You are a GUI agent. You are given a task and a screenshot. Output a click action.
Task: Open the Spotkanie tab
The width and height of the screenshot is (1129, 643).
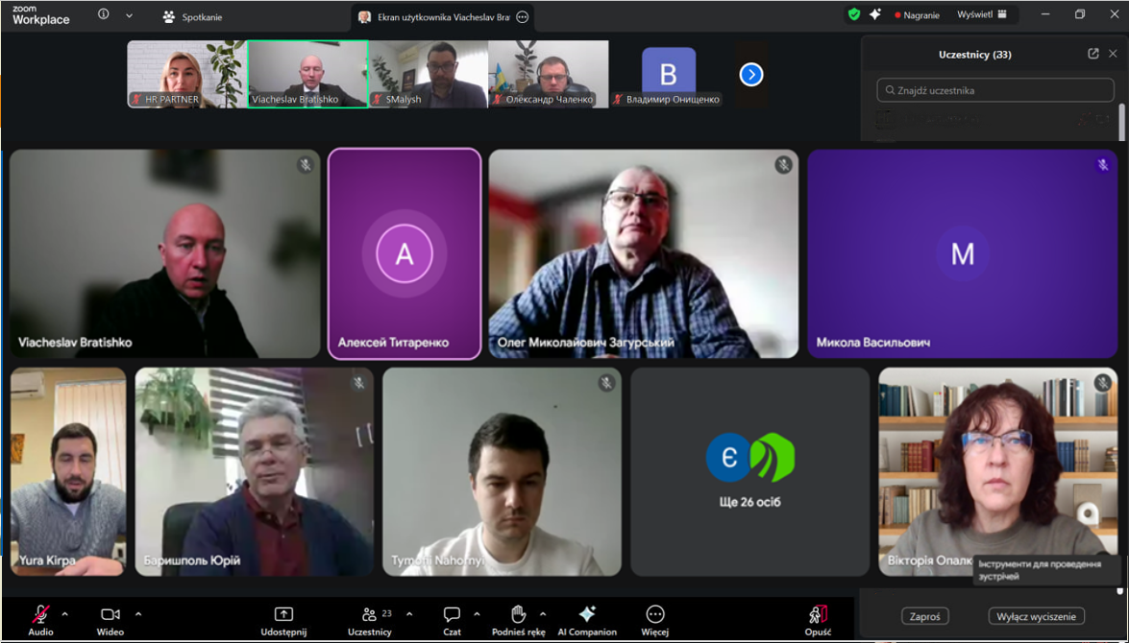pos(192,17)
